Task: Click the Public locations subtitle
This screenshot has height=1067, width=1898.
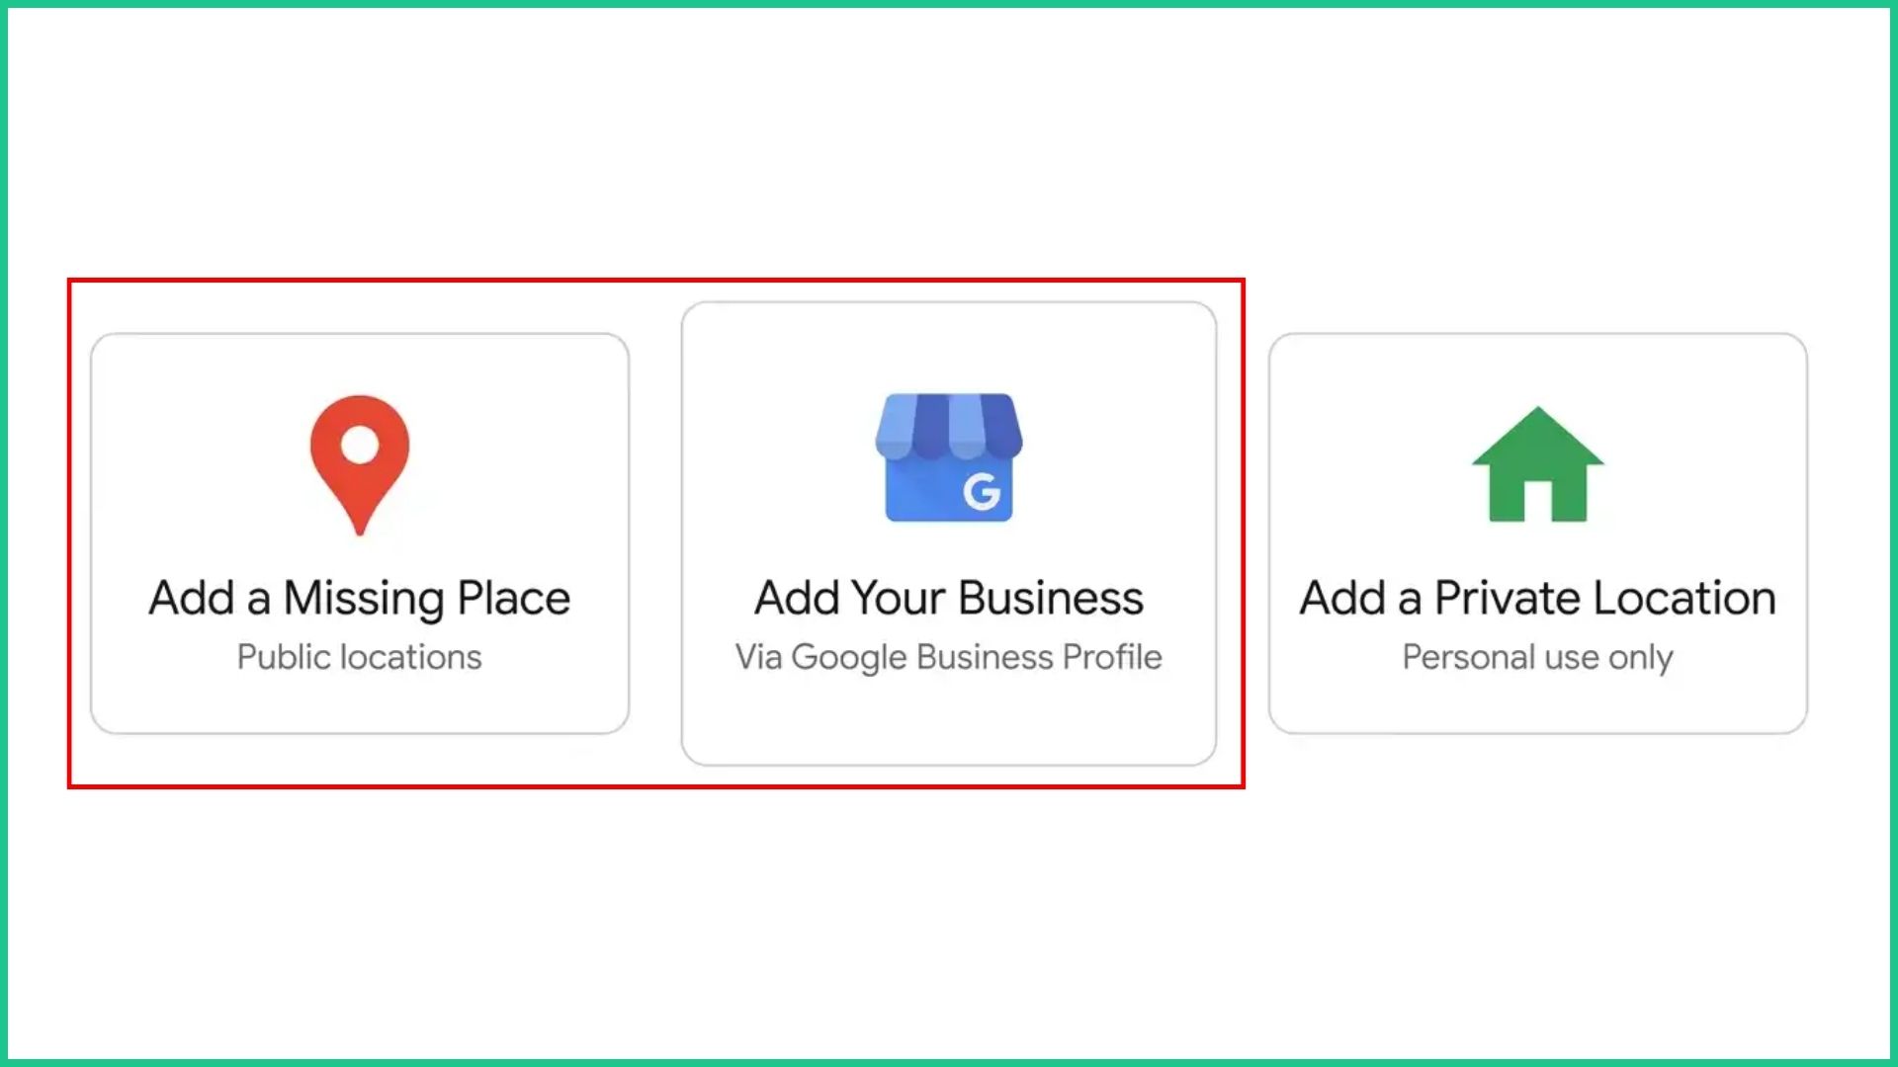Action: click(360, 657)
